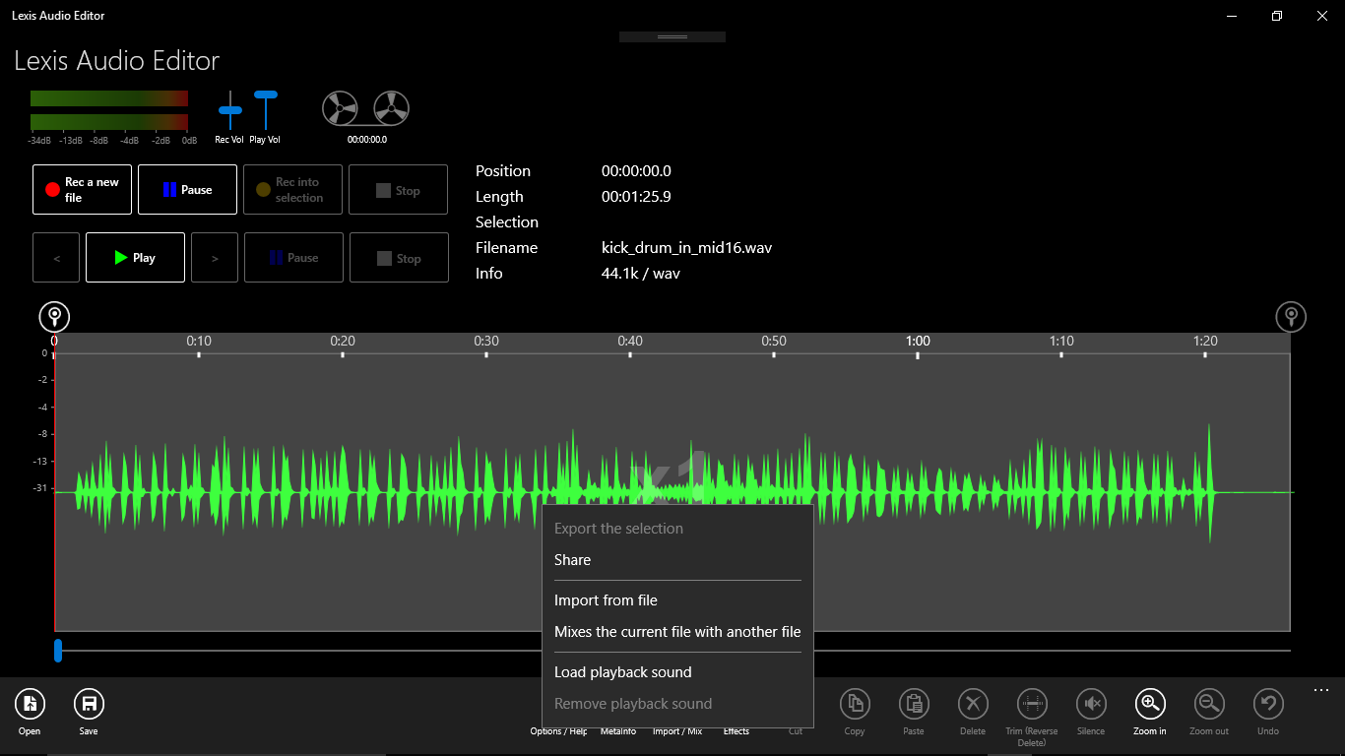Click the Import / Mix label
The image size is (1345, 756).
pyautogui.click(x=677, y=731)
